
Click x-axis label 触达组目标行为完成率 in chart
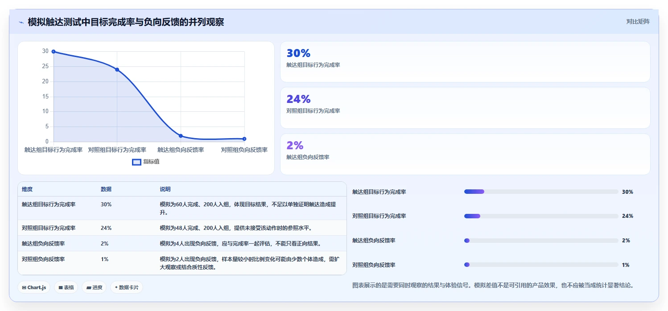(54, 150)
